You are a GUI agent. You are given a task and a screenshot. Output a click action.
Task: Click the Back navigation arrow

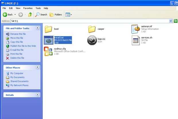click(5, 15)
